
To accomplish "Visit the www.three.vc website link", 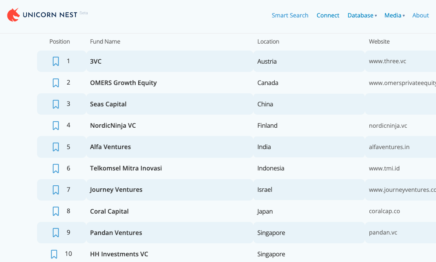I will click(x=387, y=61).
